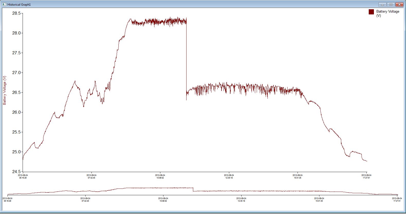This screenshot has height=214, width=406.
Task: Click the vertical Battery Voltage (V) axis title
Action: 4,90
